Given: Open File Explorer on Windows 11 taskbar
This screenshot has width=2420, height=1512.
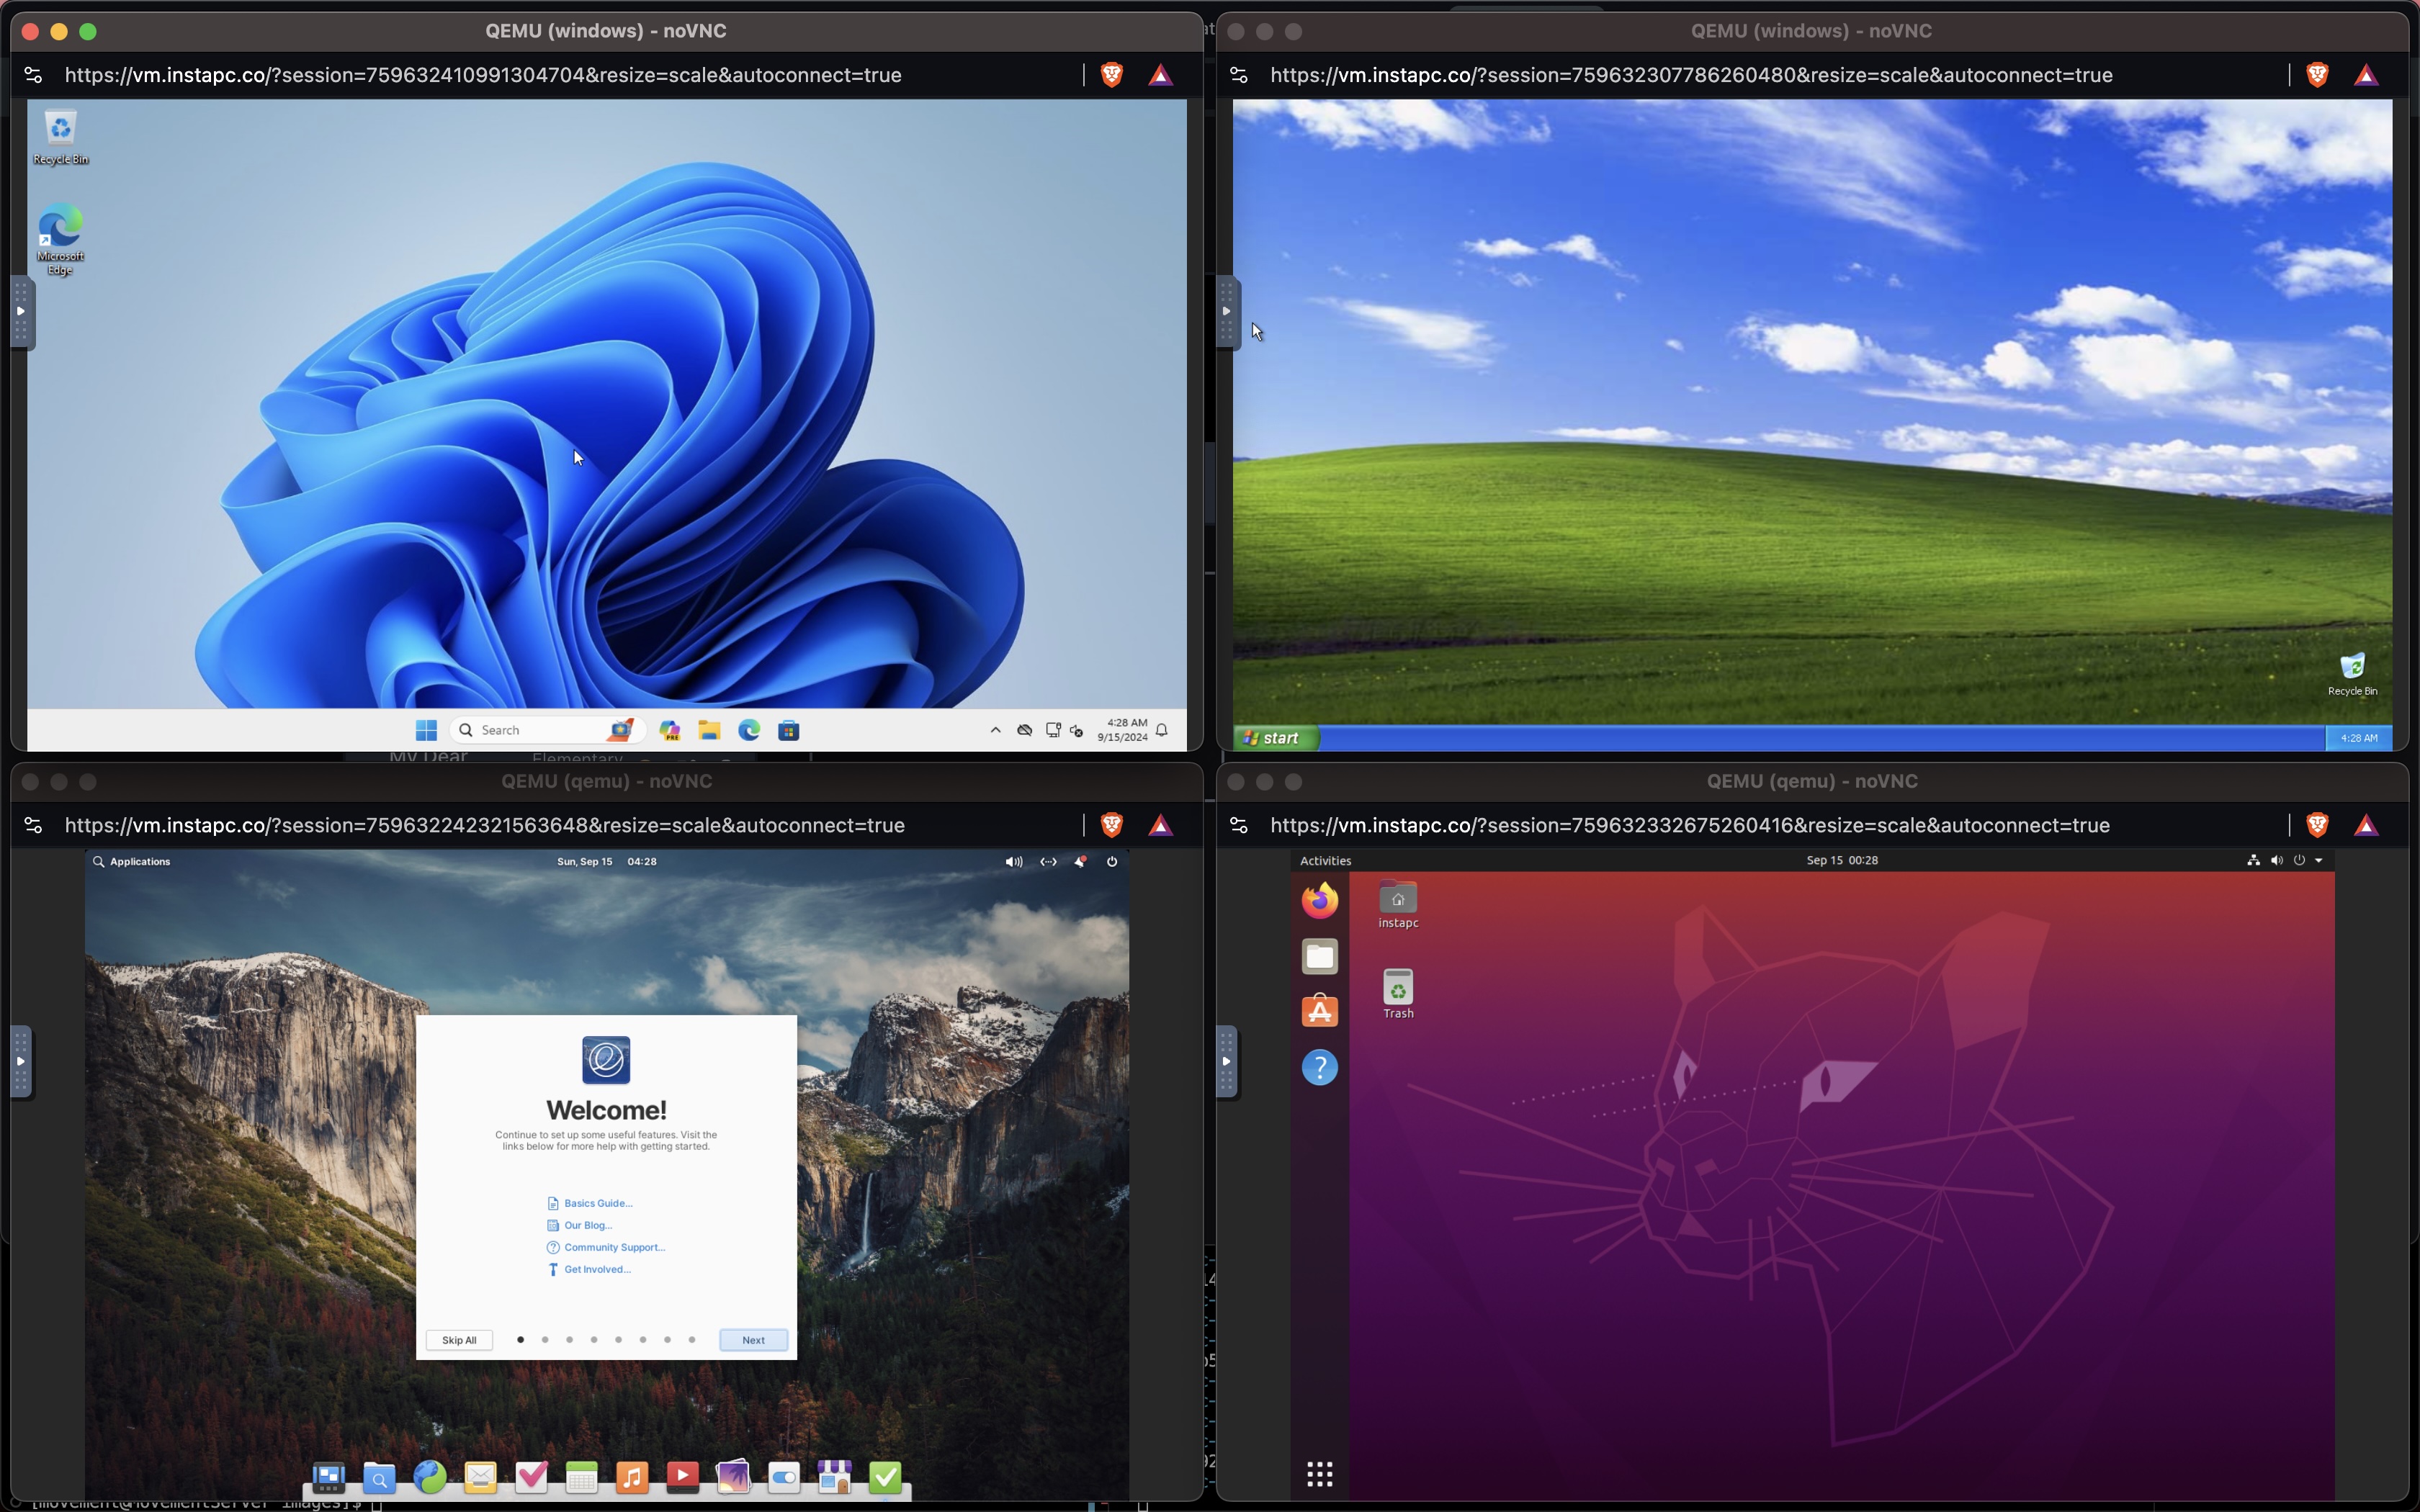Looking at the screenshot, I should point(709,730).
